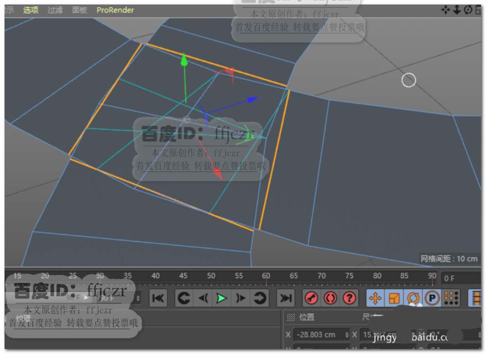Play the animation forwards
The width and height of the screenshot is (486, 354).
coord(222,298)
